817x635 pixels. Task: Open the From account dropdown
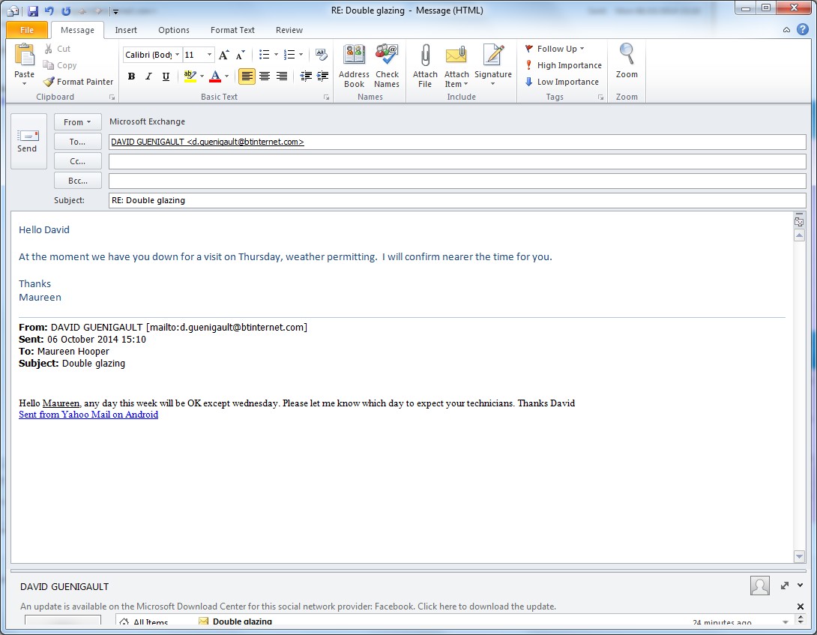[78, 122]
